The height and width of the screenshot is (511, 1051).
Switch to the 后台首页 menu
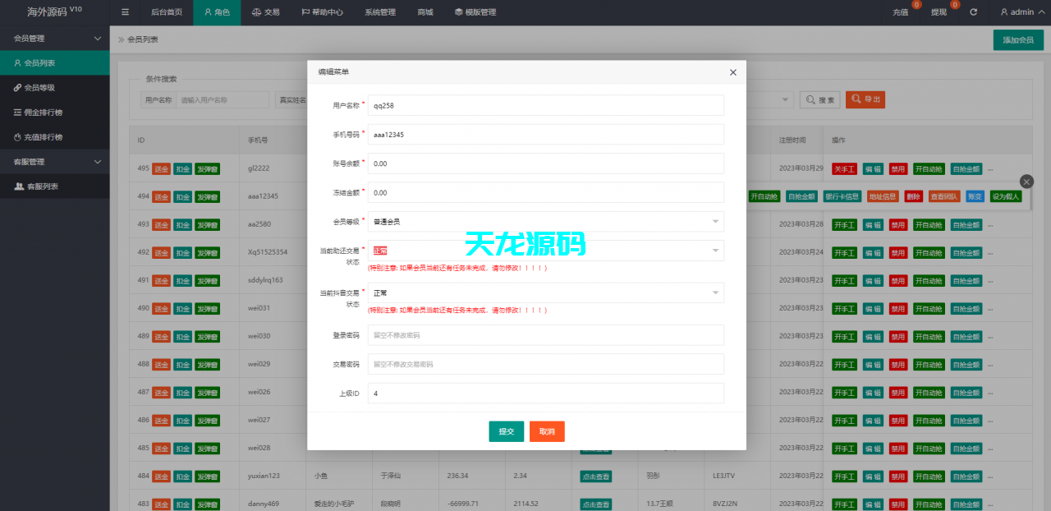coord(167,12)
